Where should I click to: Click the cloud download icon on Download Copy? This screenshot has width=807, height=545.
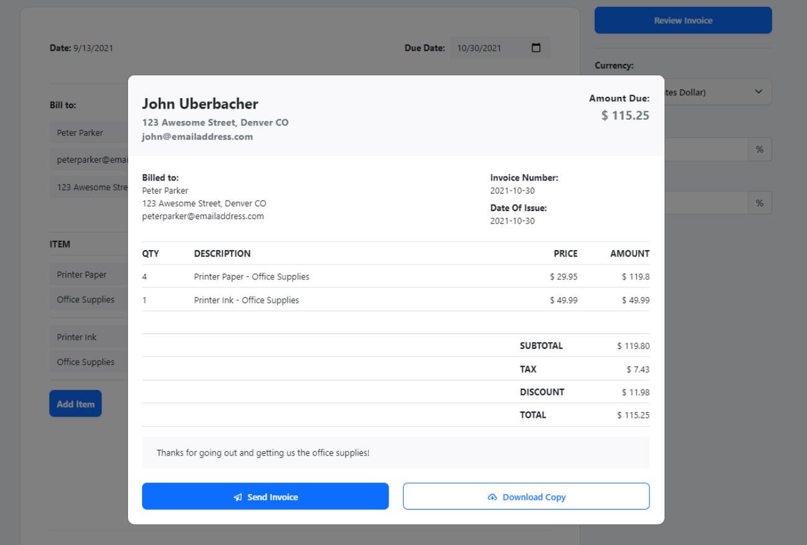point(492,497)
